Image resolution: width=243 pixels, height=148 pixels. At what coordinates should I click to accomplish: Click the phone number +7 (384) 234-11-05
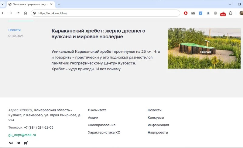pyautogui.click(x=39, y=127)
